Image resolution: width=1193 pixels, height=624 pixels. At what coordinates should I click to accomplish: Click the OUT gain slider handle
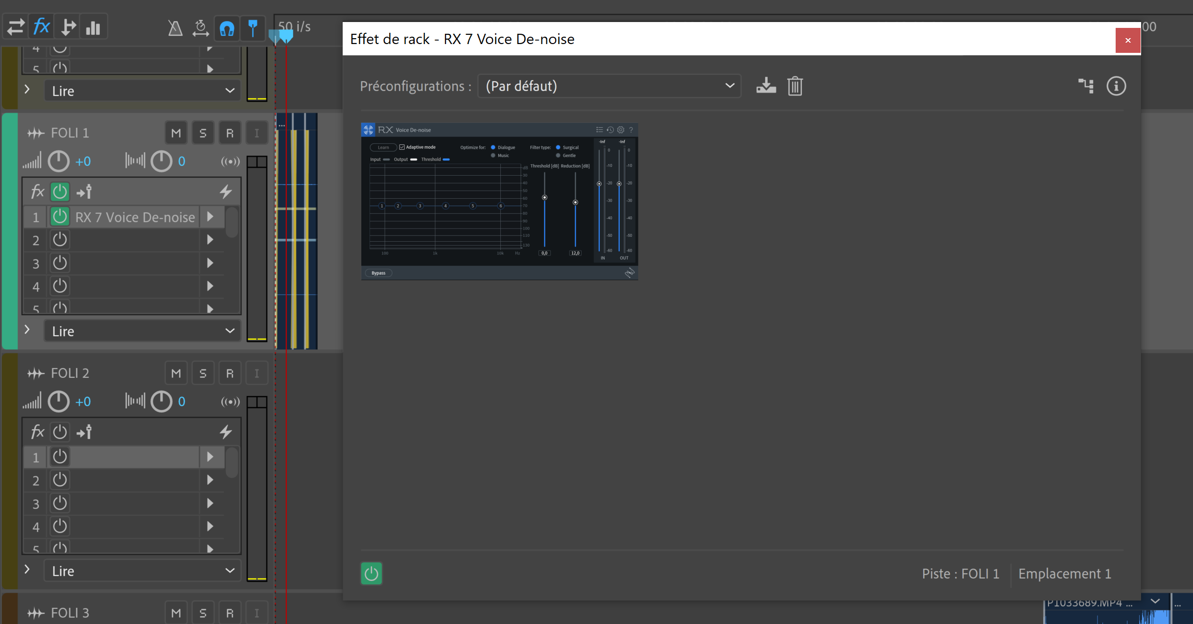coord(619,184)
